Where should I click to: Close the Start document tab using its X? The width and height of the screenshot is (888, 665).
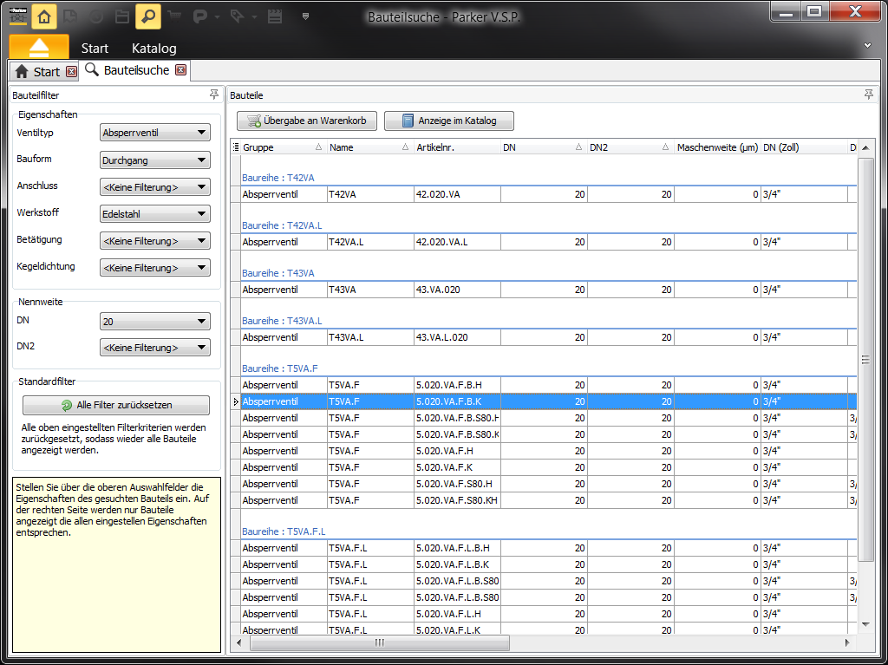[71, 72]
